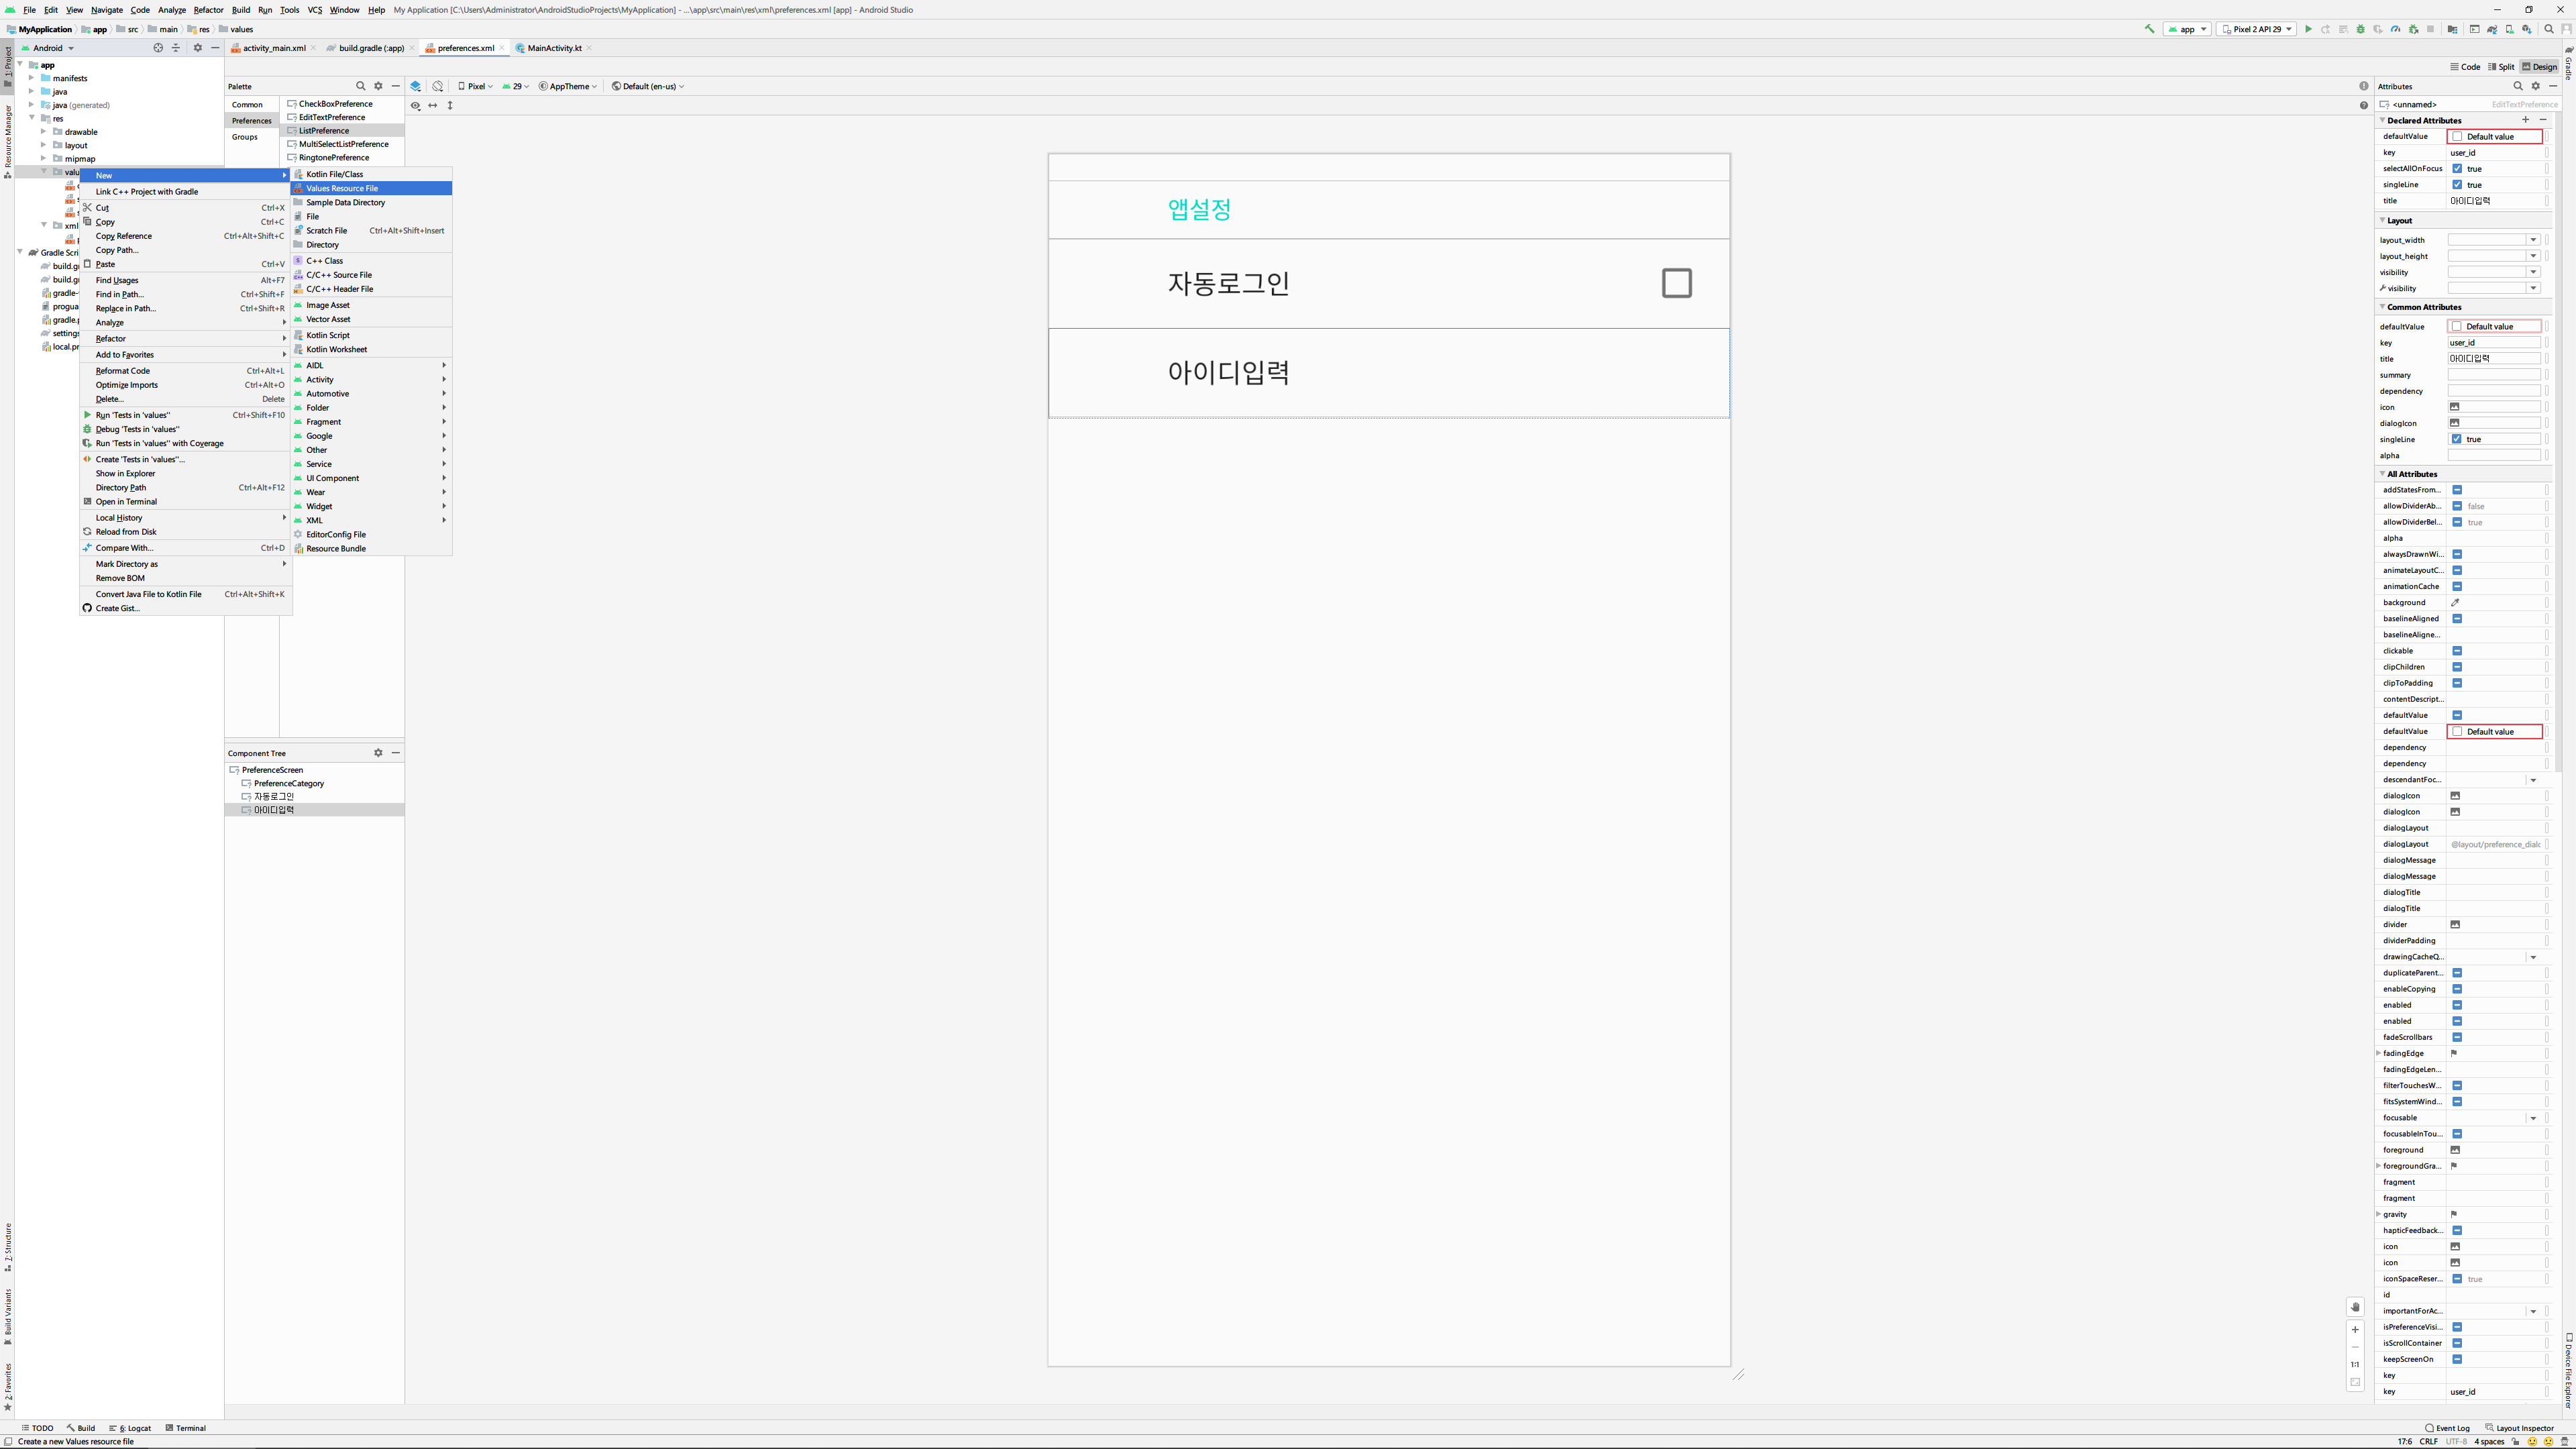
Task: Run app with the green play icon
Action: (2308, 29)
